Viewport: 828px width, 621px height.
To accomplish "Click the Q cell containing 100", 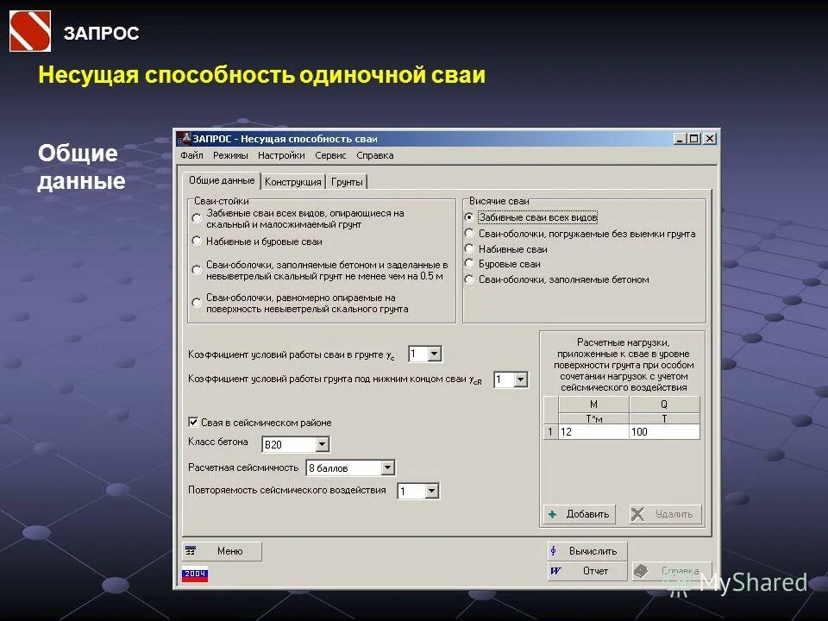I will [x=664, y=431].
